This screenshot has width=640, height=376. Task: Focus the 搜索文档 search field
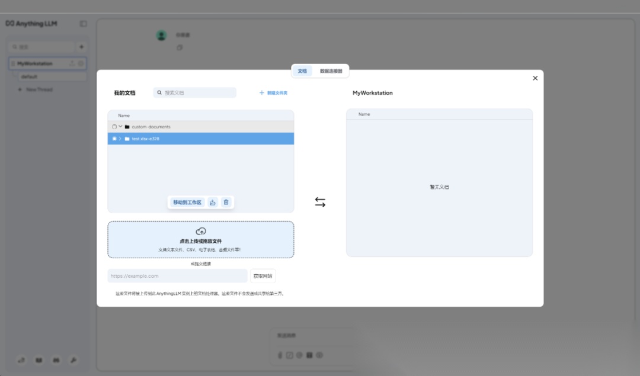[195, 92]
